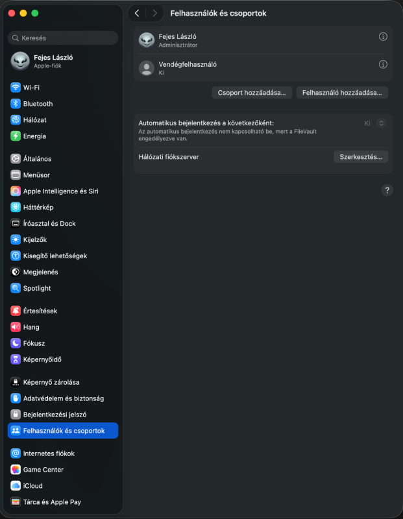
Task: Open Adatvédelem és biztonság section
Action: [x=63, y=398]
